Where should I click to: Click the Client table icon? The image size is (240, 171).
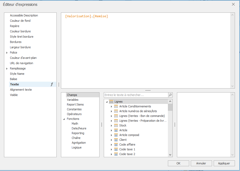tap(116, 140)
